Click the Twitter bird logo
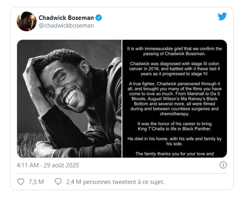This screenshot has height=197, width=246. 222,17
